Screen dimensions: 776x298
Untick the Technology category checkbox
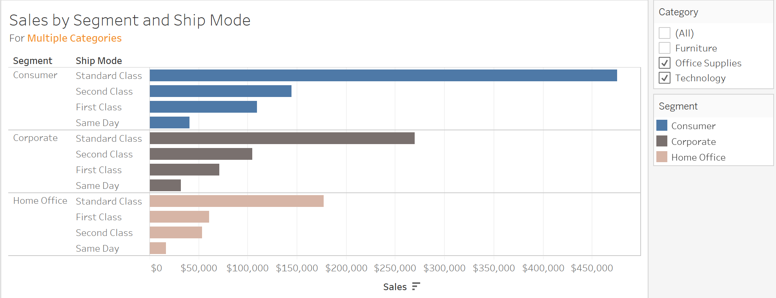665,78
